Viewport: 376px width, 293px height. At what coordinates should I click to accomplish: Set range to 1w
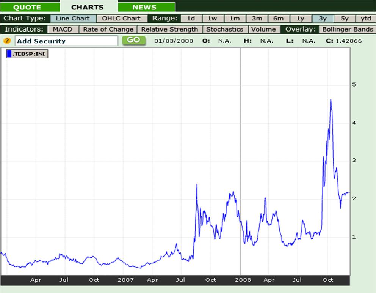212,19
